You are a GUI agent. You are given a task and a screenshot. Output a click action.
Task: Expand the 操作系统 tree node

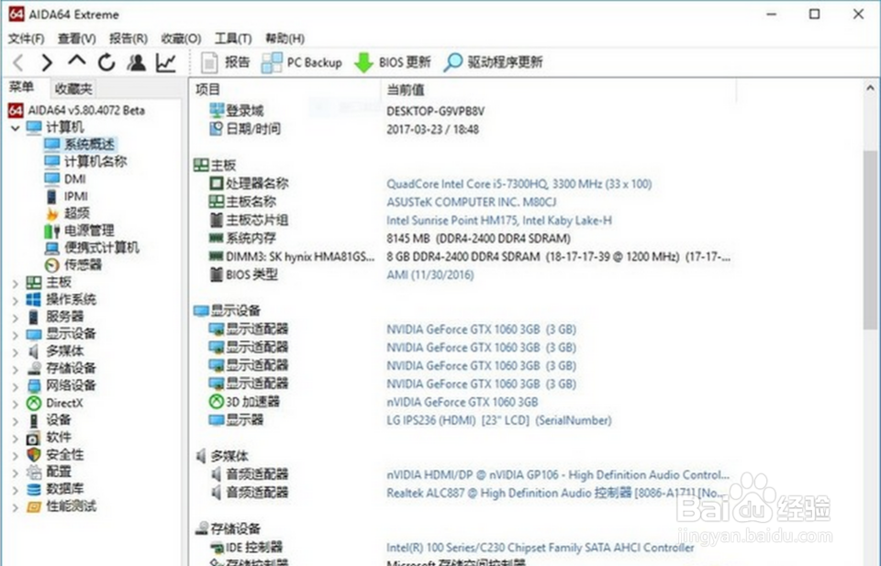point(16,301)
